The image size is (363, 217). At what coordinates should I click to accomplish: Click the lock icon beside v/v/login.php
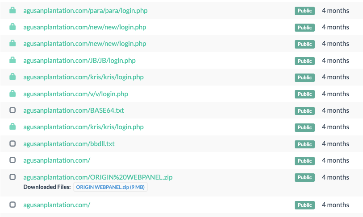[x=13, y=94]
